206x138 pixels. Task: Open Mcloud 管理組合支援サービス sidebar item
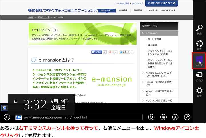click(x=159, y=84)
